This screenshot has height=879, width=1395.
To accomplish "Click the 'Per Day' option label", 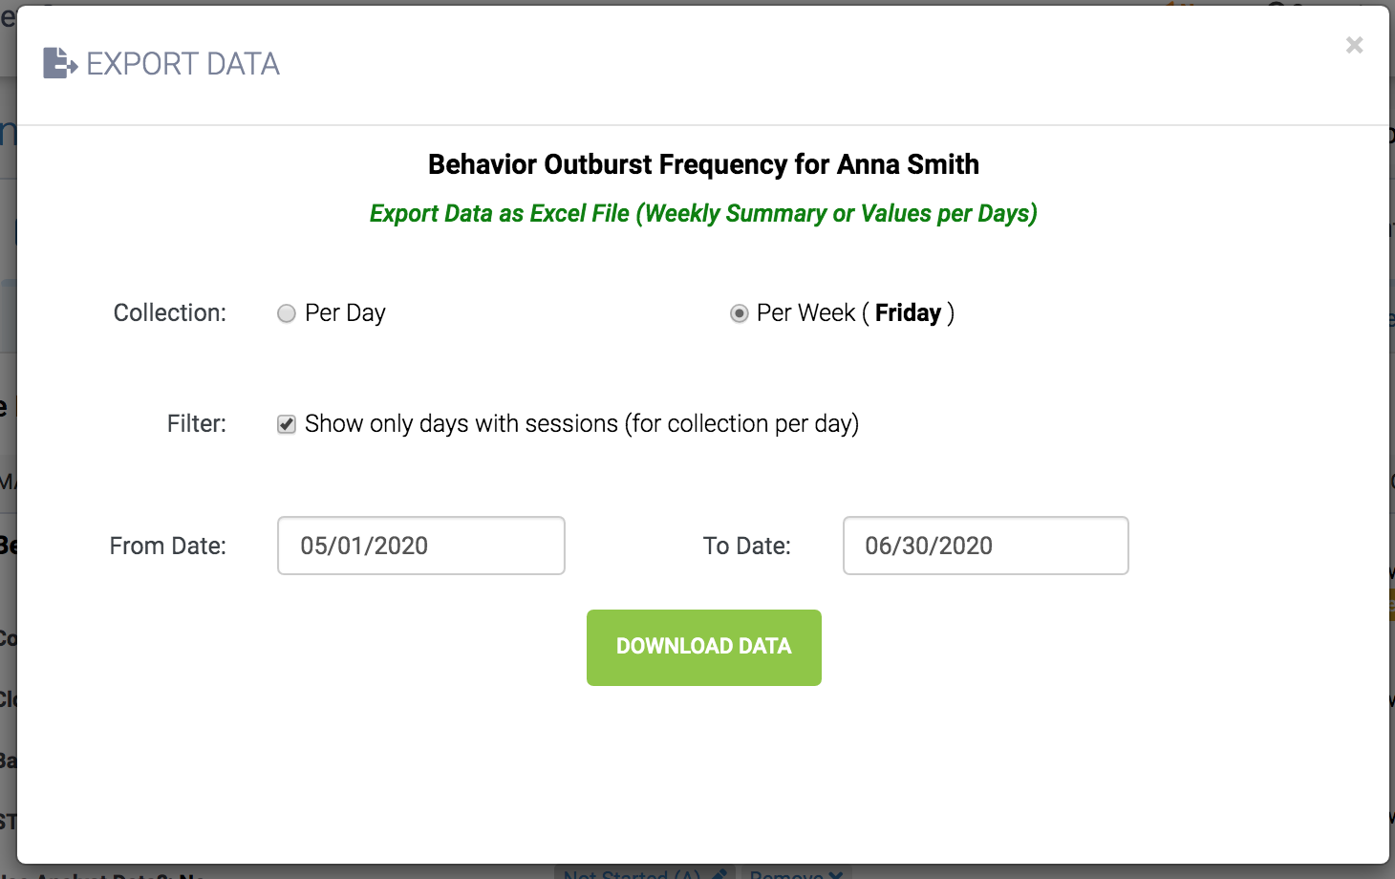I will click(345, 313).
